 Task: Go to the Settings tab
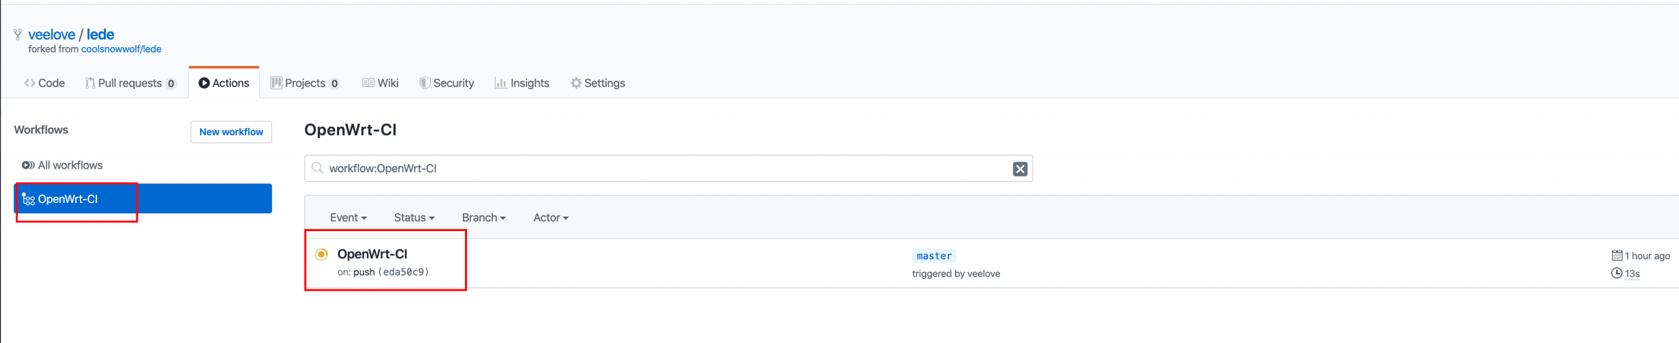point(597,83)
